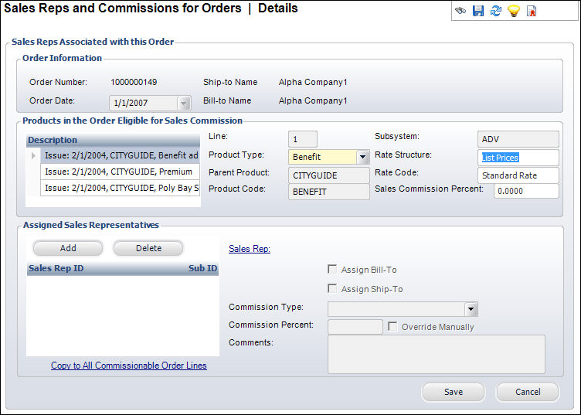Open the Commission Type dropdown
Screen dimensions: 581x415
click(471, 309)
